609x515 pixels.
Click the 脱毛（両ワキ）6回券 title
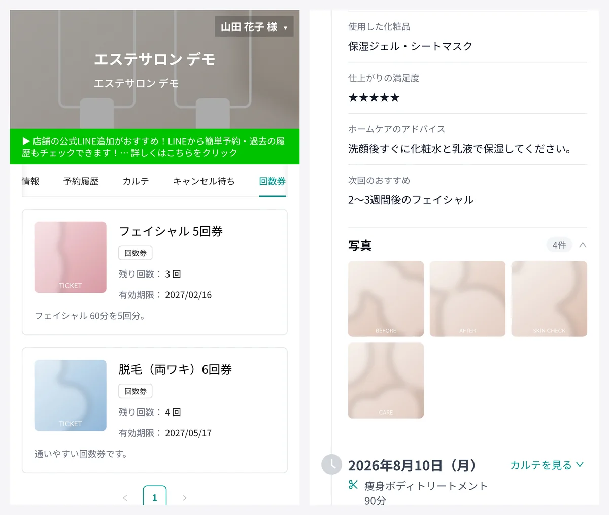pyautogui.click(x=176, y=369)
